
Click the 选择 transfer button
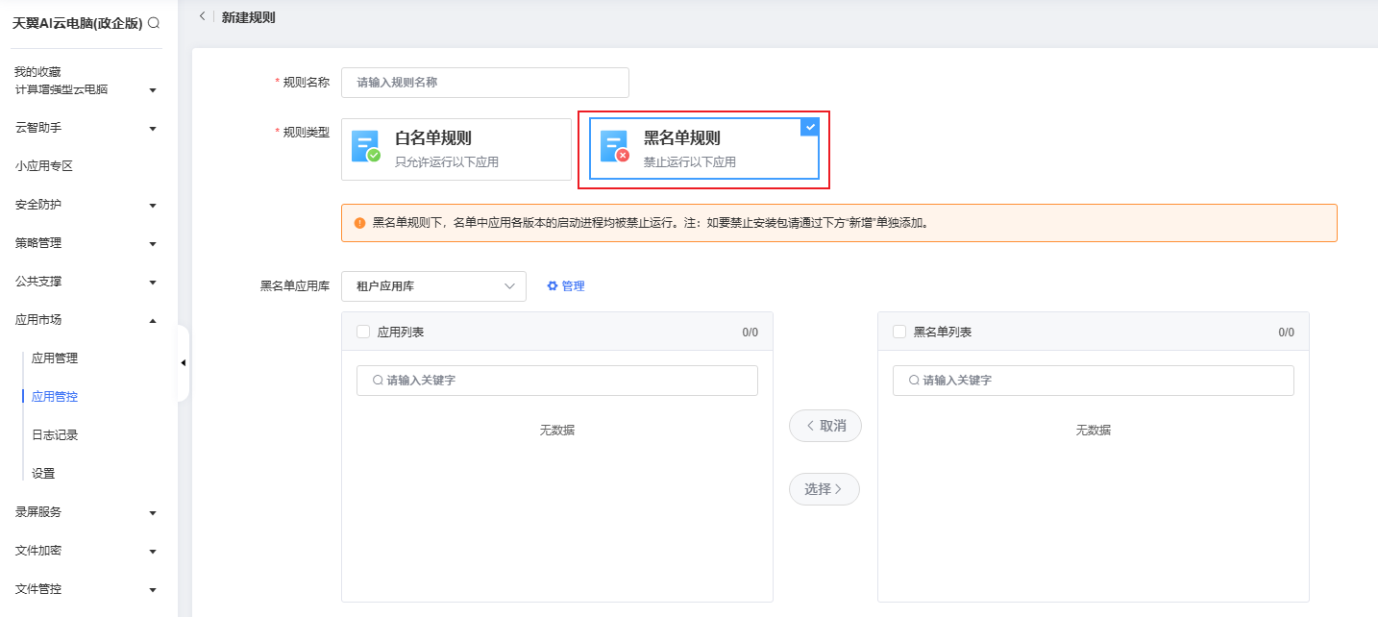tap(824, 489)
